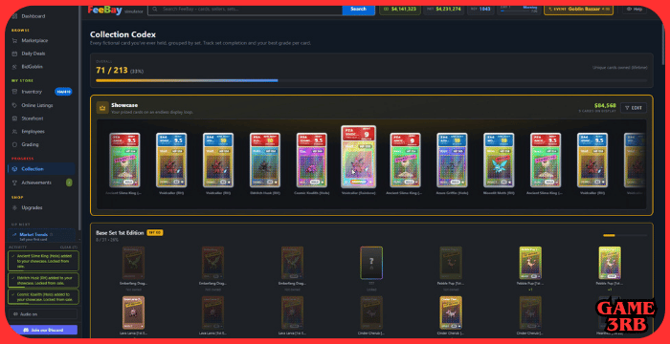Click the Base Set 1st Edition progress bar
The width and height of the screenshot is (670, 344).
(625, 235)
